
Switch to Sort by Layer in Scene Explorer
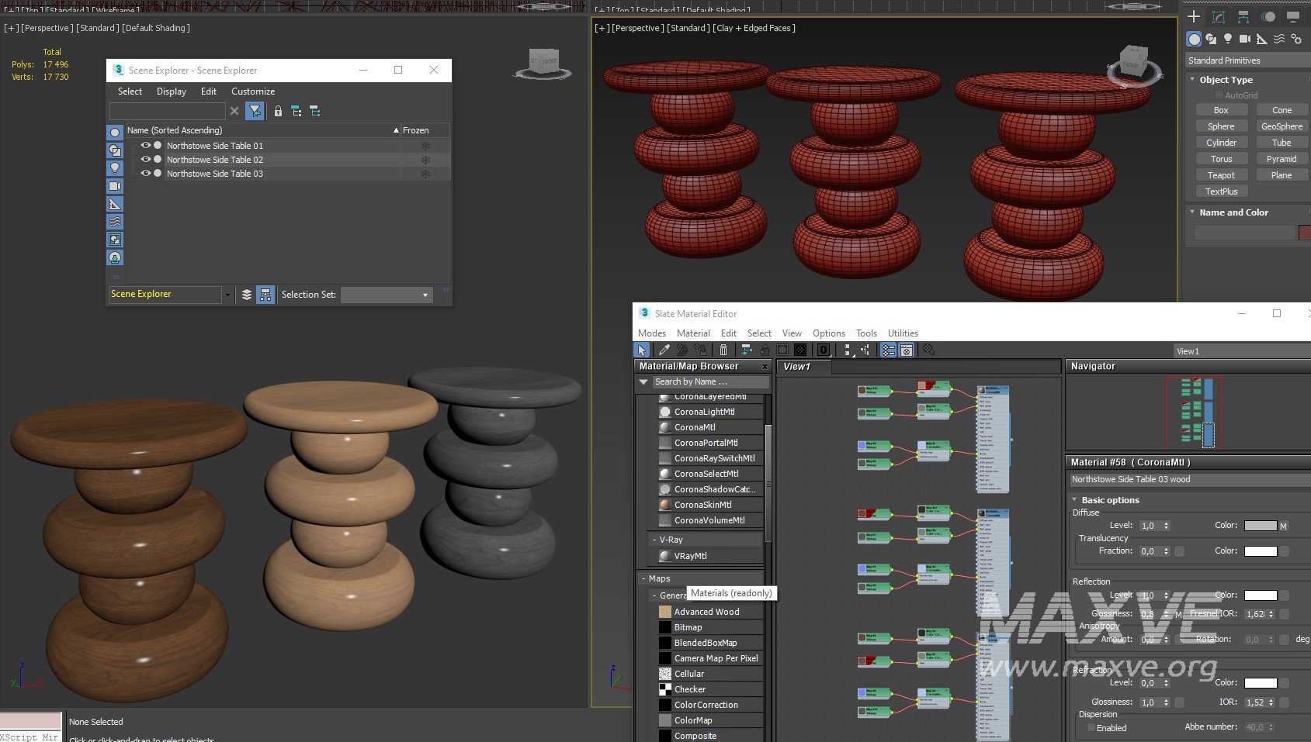247,295
